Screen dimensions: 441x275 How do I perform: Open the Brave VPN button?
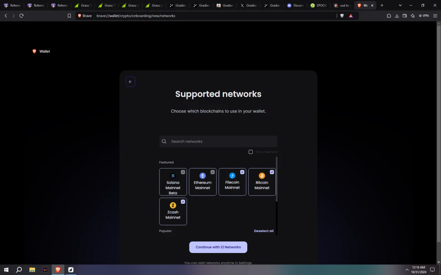click(424, 16)
